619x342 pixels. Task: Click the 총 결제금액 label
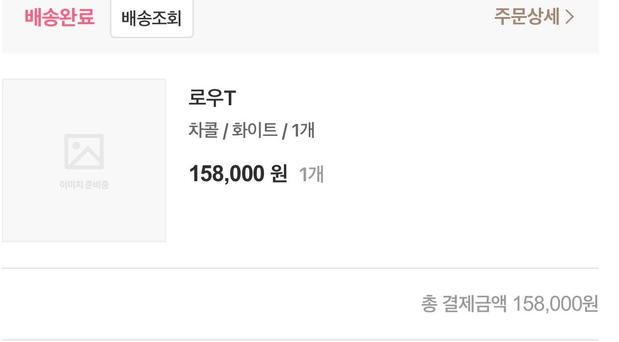[464, 304]
